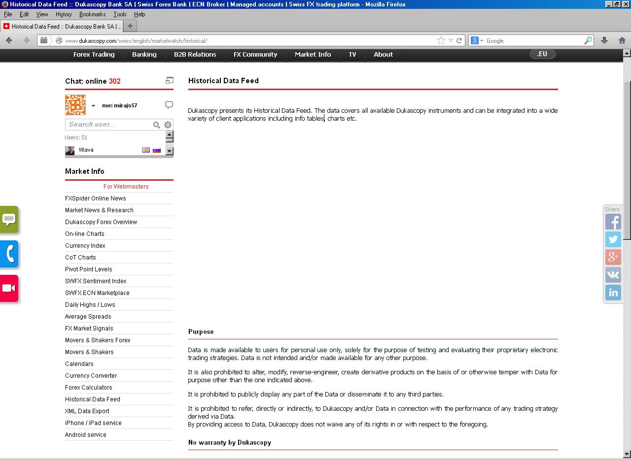
Task: Open the XML Data Export link
Action: [87, 411]
